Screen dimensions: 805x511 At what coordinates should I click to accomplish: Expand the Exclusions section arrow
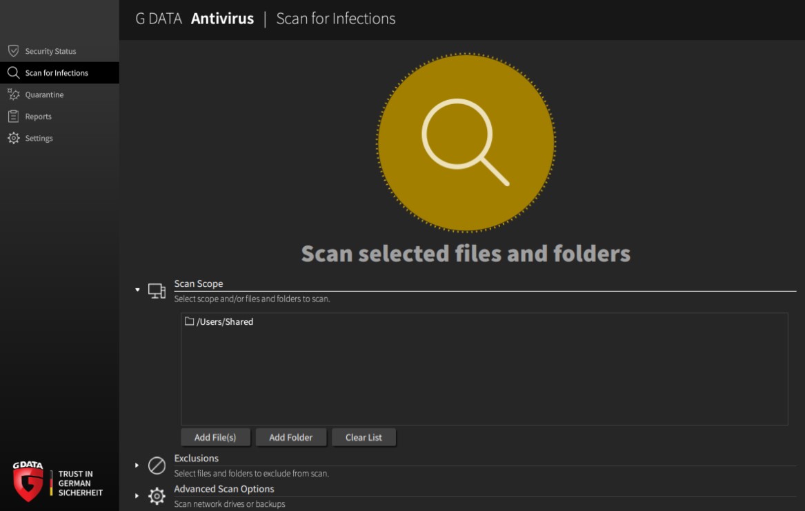pos(137,465)
